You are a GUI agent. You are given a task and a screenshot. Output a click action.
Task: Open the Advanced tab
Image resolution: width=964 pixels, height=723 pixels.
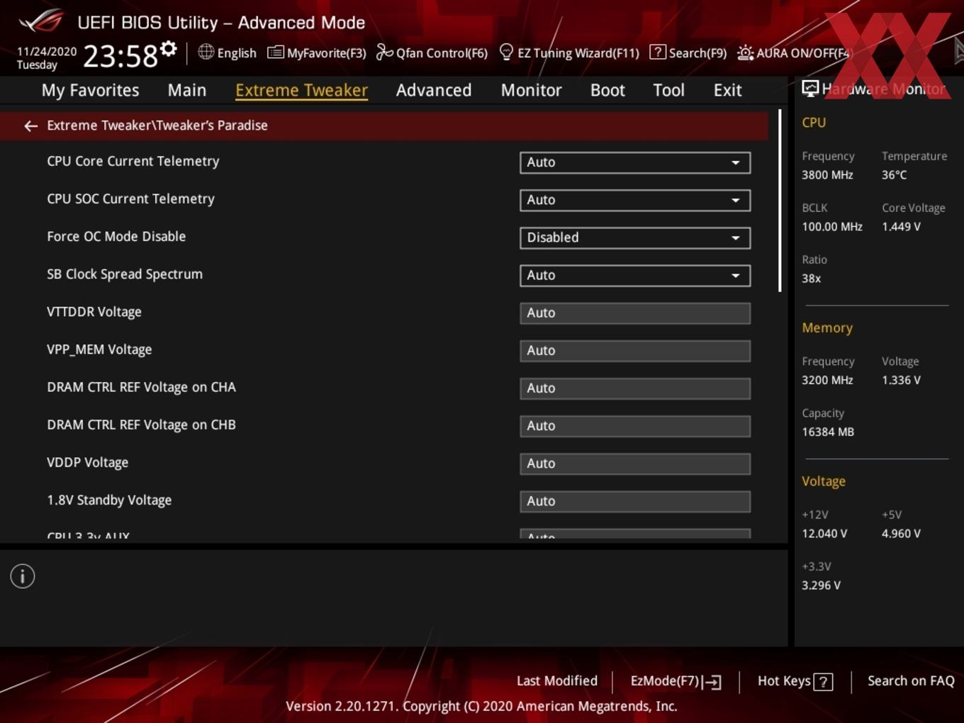(434, 90)
